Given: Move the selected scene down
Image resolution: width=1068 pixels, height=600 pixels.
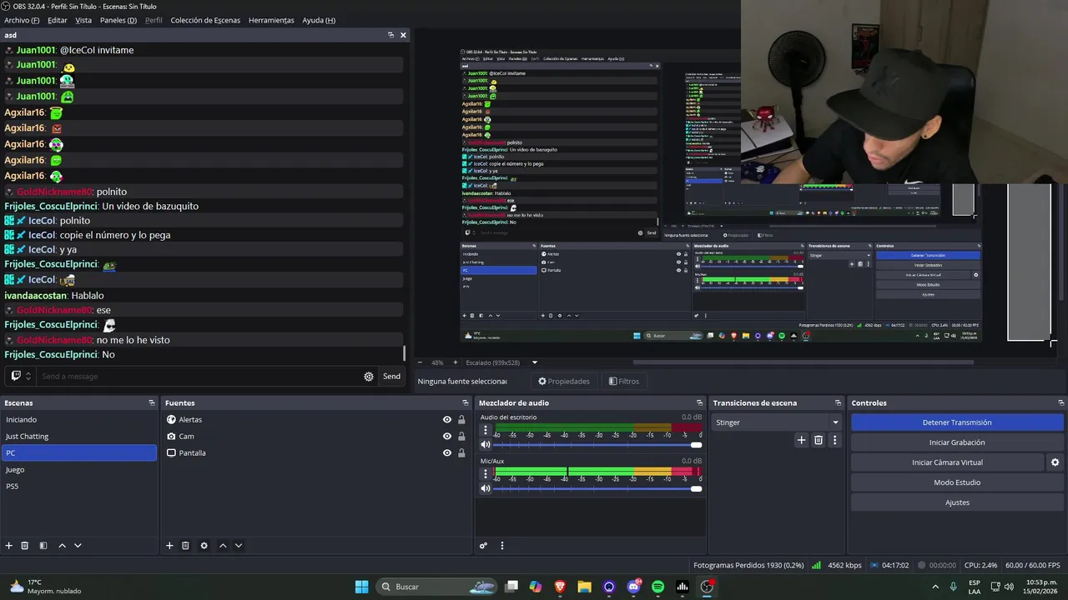Looking at the screenshot, I should pyautogui.click(x=78, y=546).
